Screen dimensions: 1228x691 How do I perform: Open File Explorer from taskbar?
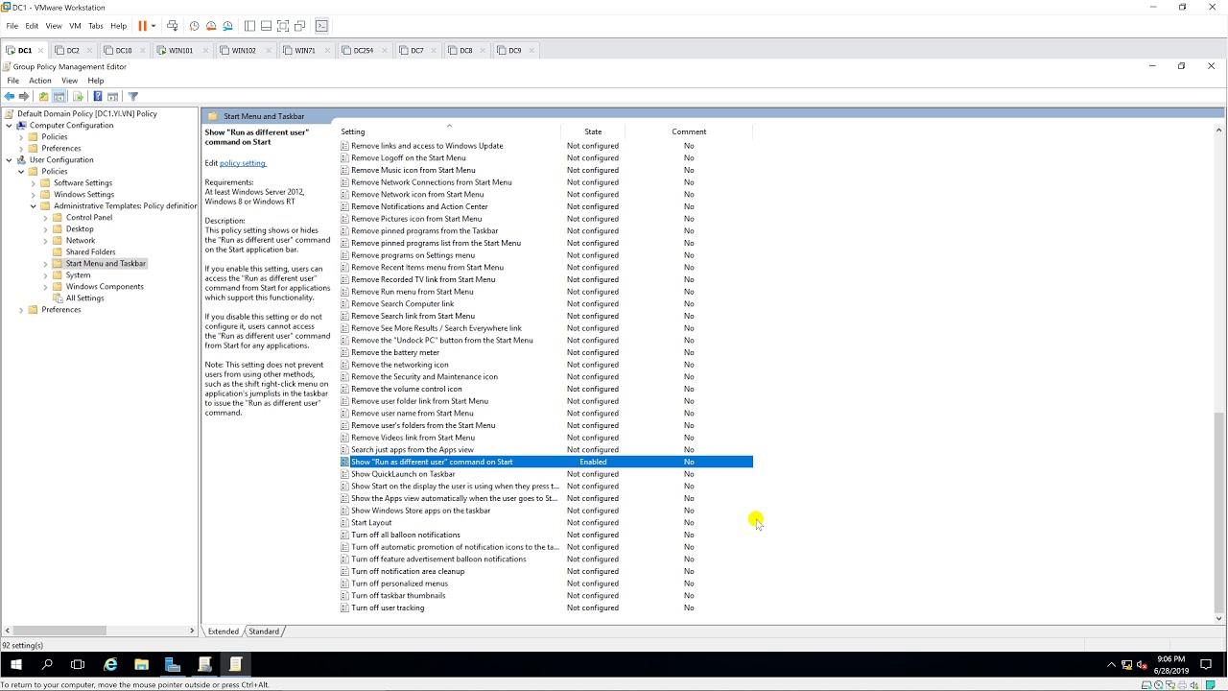[x=141, y=664]
